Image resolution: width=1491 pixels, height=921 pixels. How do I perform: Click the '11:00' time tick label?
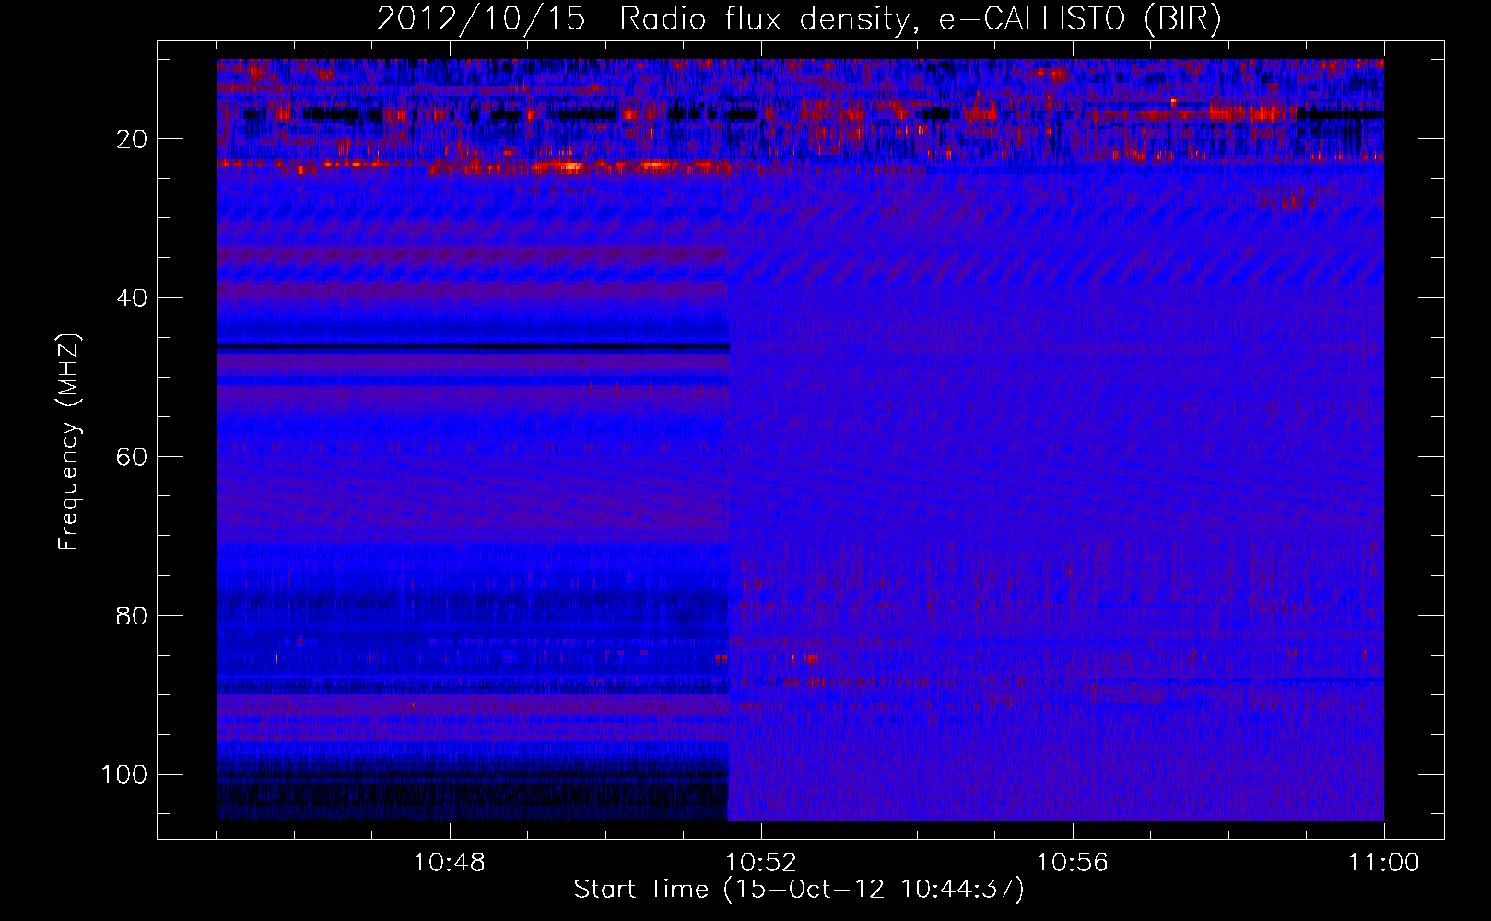(x=1383, y=863)
